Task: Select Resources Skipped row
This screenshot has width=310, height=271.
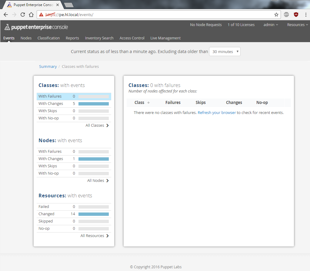Action: 74,221
